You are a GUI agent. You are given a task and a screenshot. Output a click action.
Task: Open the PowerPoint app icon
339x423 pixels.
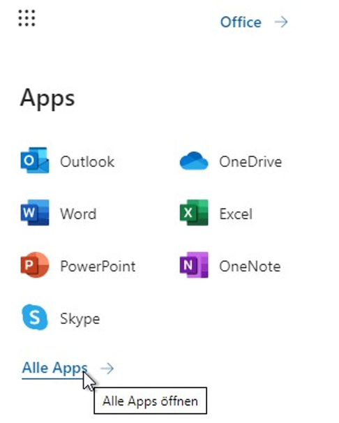35,265
